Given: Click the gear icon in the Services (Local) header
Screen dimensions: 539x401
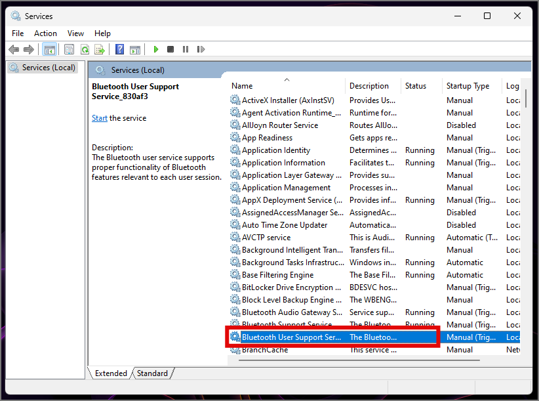Looking at the screenshot, I should (100, 70).
